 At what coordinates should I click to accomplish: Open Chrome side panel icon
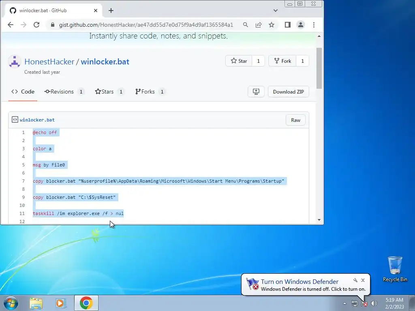[288, 25]
